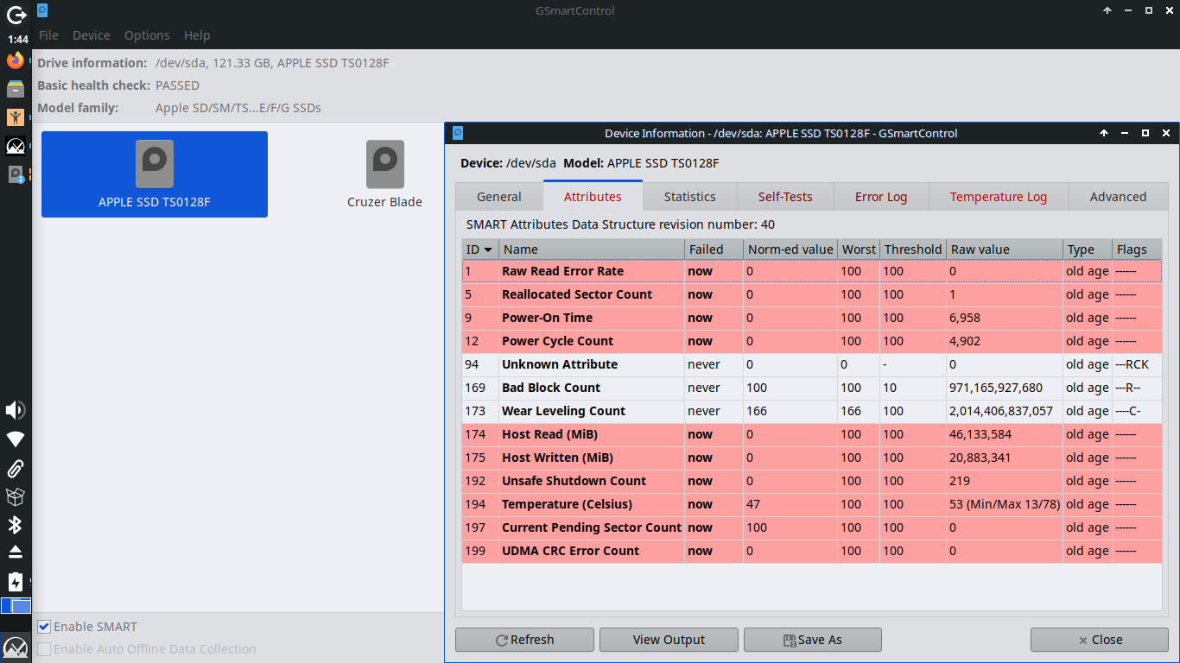Open the Options menu

click(x=146, y=35)
